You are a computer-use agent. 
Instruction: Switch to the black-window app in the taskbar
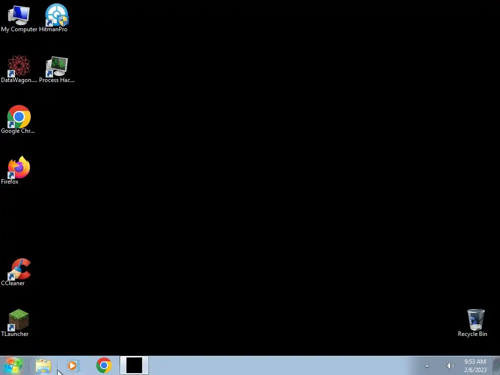pos(134,365)
